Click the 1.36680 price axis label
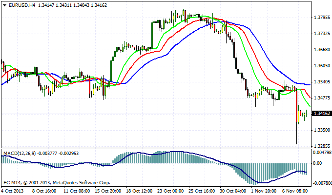The height and width of the screenshot is (195, 332). [x=321, y=50]
